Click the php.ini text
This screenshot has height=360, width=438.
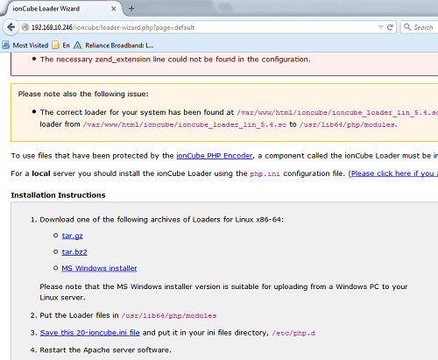265,174
